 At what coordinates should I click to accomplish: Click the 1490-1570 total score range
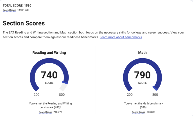pyautogui.click(x=23, y=10)
